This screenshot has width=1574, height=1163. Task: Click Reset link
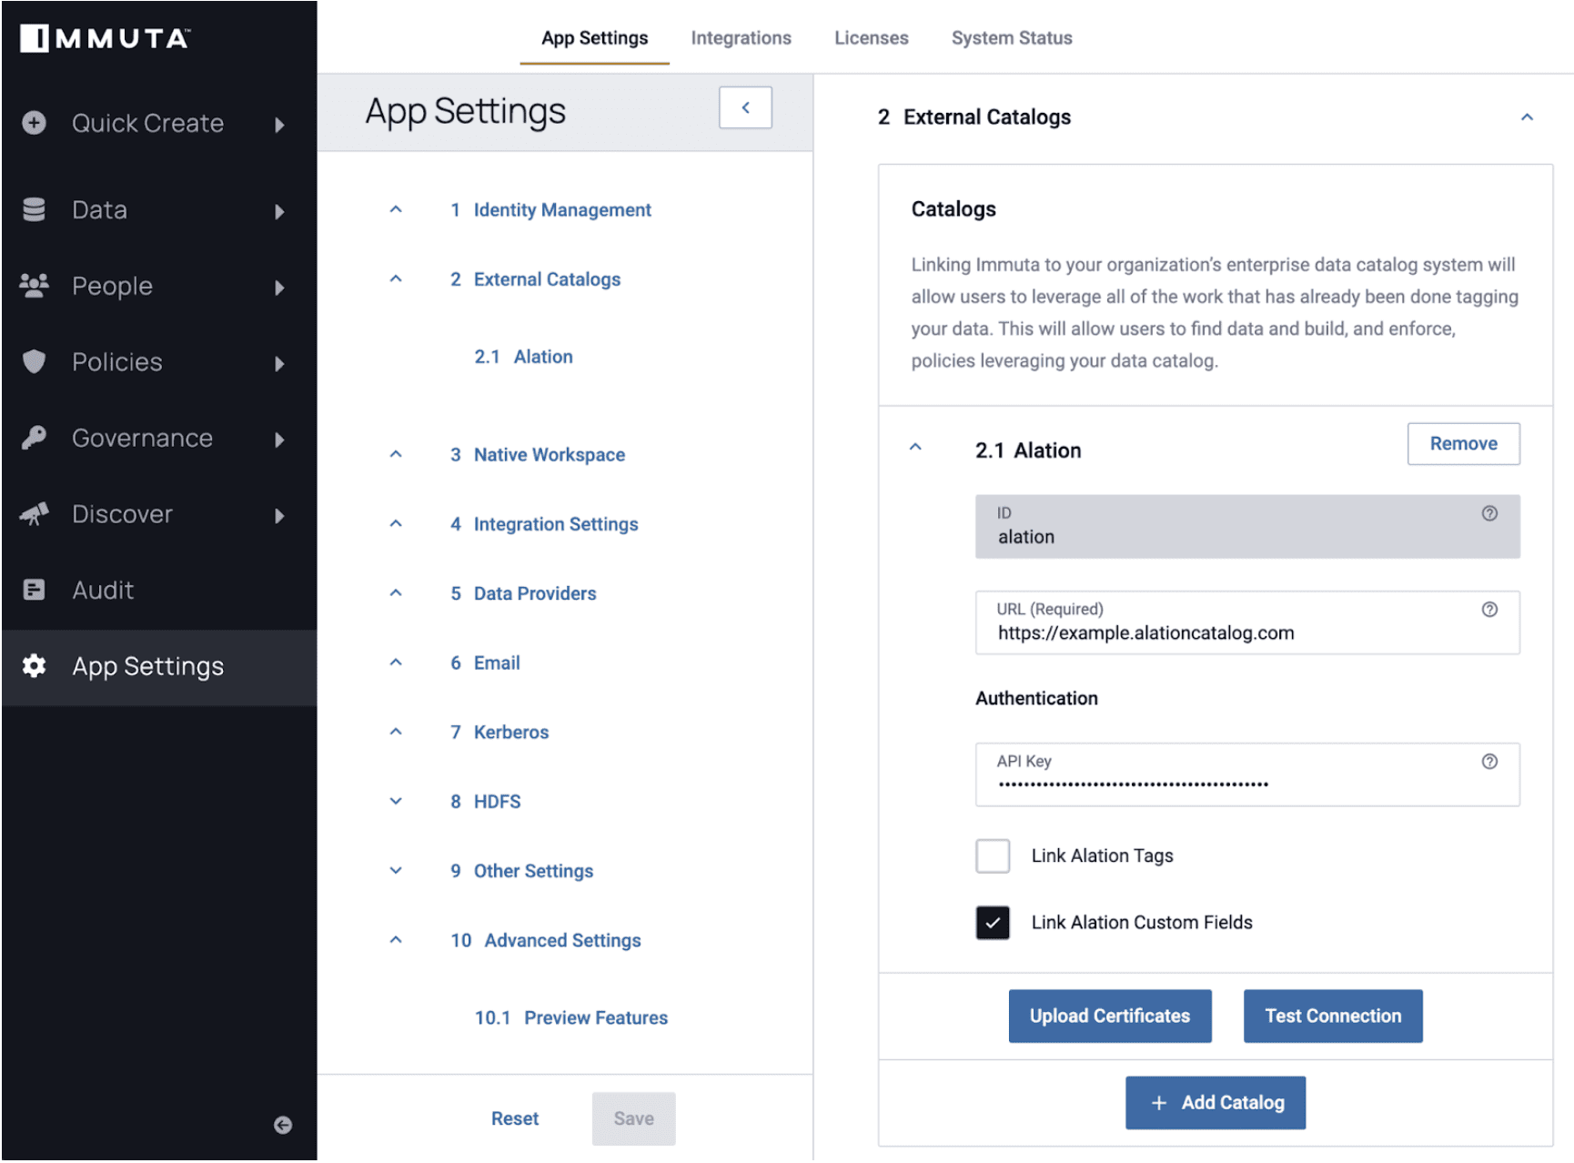click(x=515, y=1119)
